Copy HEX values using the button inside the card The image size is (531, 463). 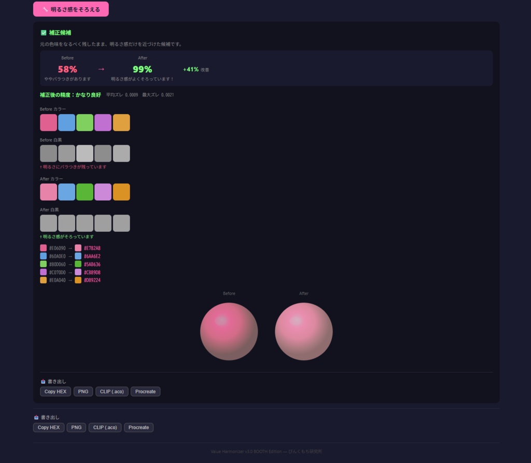[55, 391]
